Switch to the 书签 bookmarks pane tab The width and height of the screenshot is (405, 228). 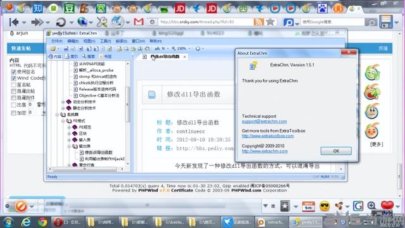(x=105, y=56)
